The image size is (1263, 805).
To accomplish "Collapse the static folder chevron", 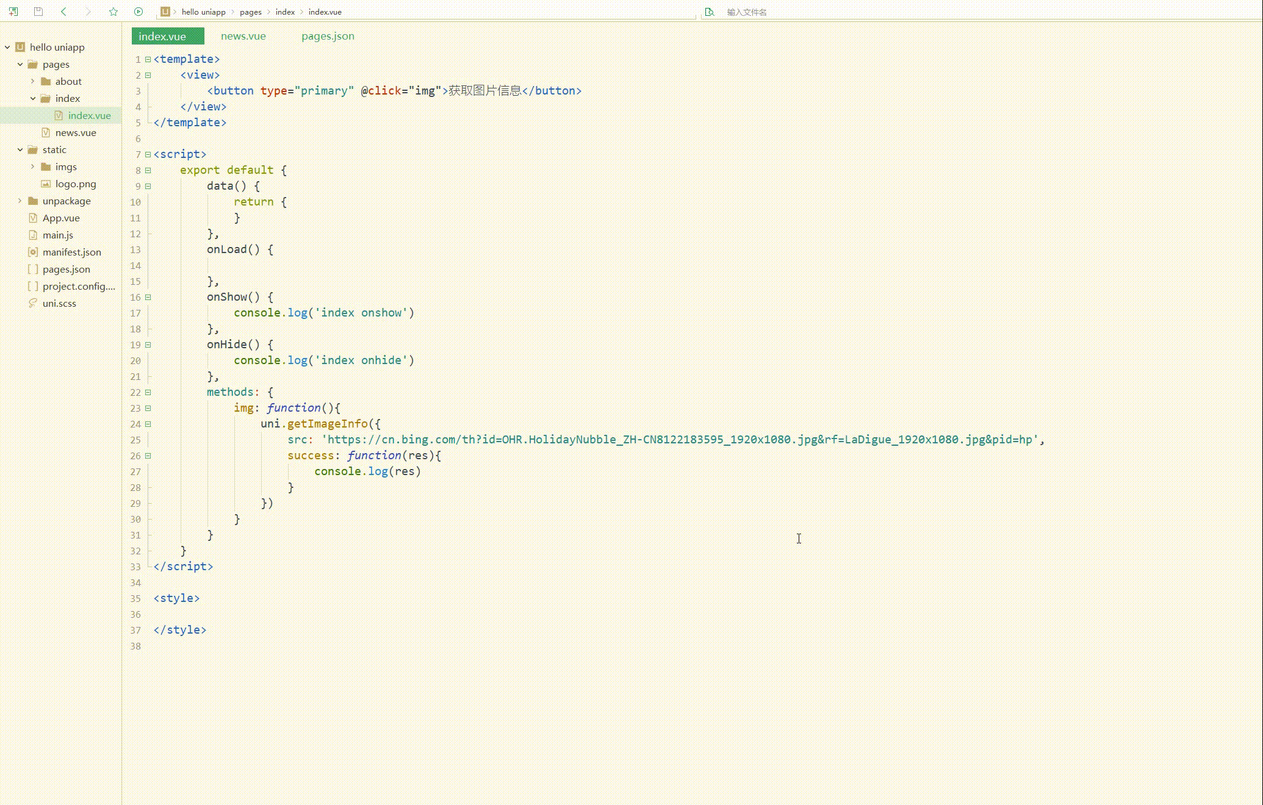I will click(x=20, y=149).
